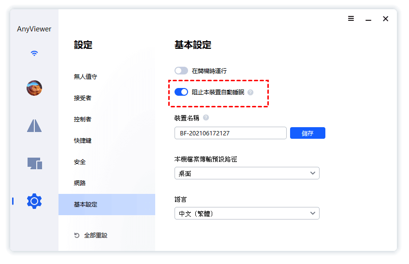Click the device name input field
Image resolution: width=409 pixels, height=264 pixels.
coord(230,133)
